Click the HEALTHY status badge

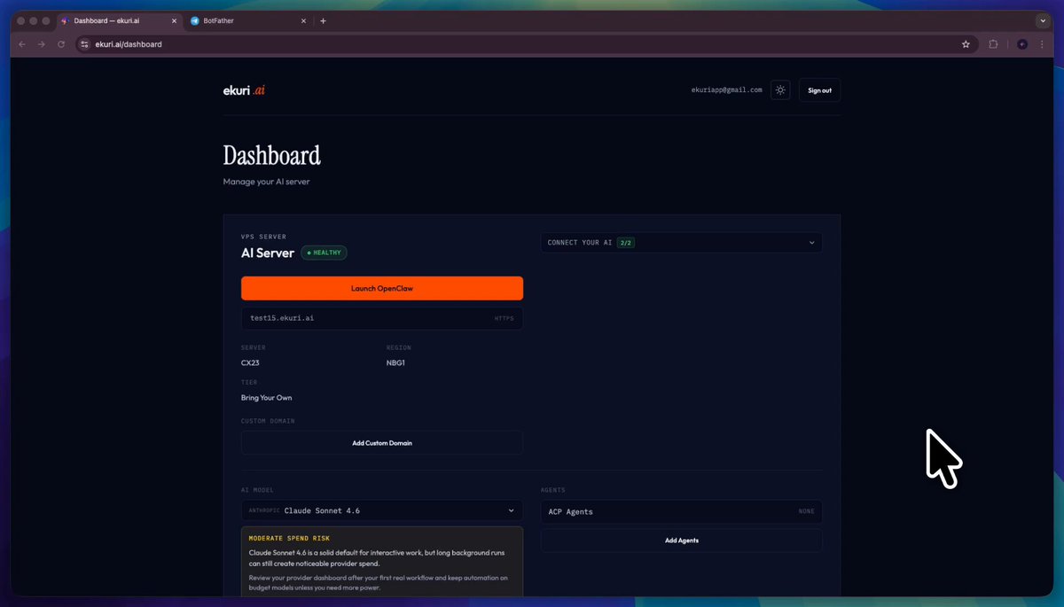(324, 253)
